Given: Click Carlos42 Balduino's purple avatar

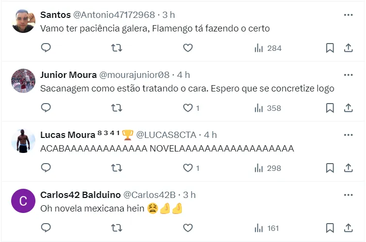Looking at the screenshot, I should [23, 201].
